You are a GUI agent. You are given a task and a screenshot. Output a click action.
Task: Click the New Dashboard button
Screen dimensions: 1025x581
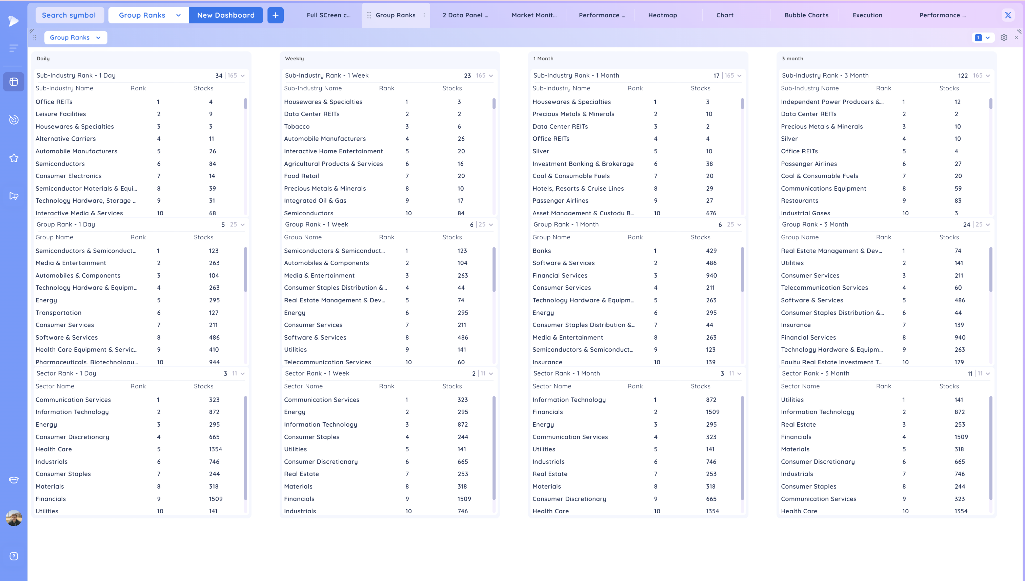tap(226, 15)
